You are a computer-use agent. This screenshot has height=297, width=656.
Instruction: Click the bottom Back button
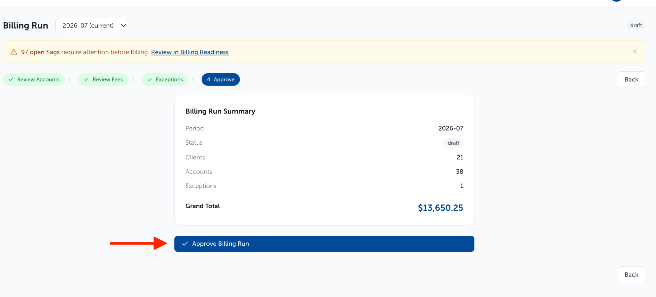coord(631,275)
